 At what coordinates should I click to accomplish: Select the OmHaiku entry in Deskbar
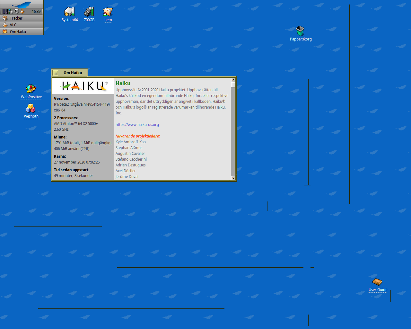(22, 31)
